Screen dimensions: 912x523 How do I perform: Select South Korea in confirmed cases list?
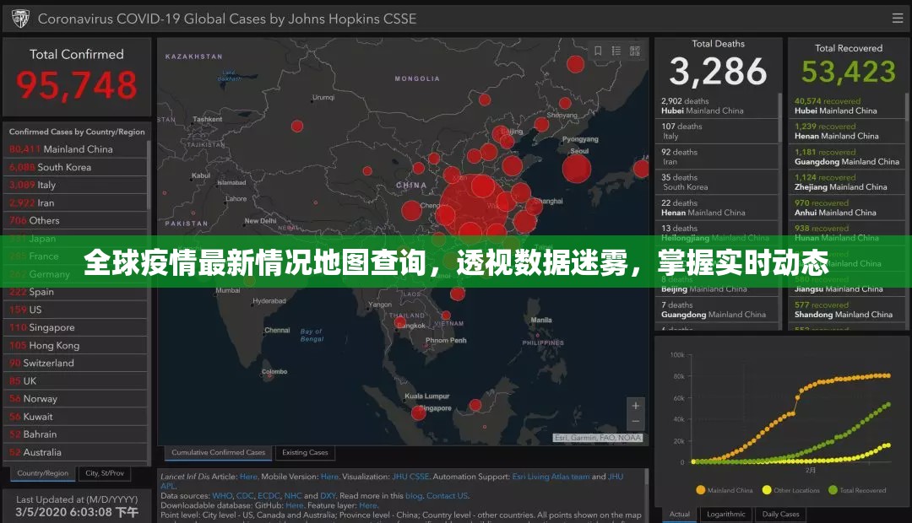pyautogui.click(x=64, y=167)
